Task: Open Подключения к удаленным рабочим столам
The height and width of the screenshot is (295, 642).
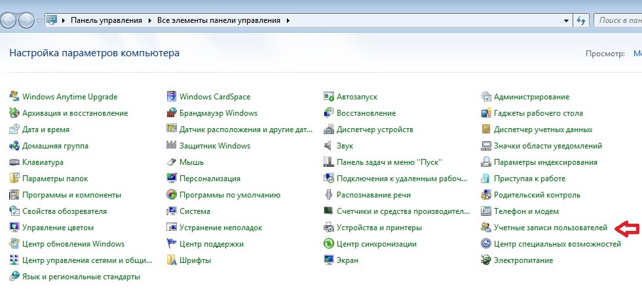Action: [402, 179]
